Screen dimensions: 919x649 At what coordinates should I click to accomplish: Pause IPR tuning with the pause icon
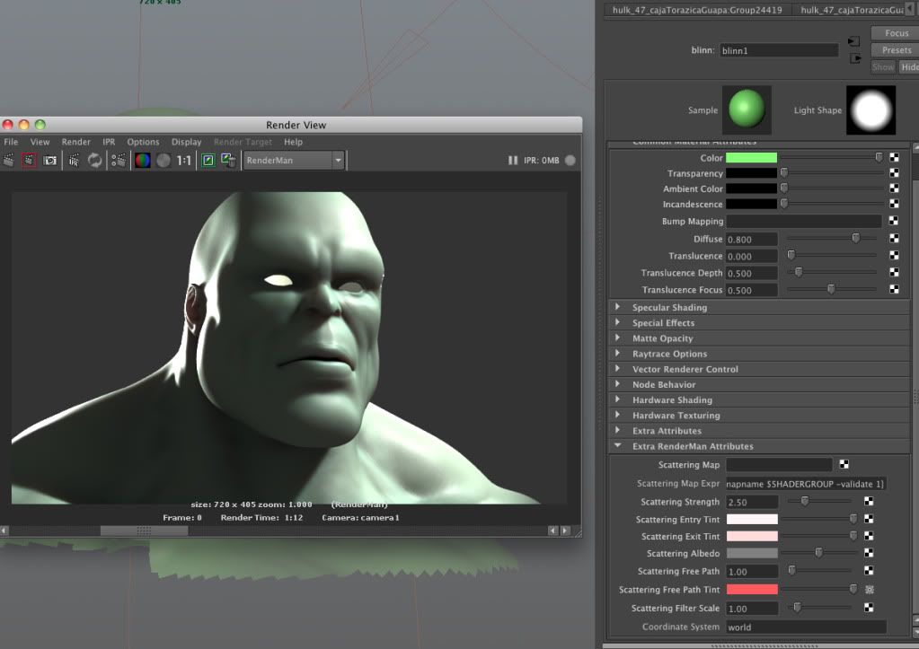(513, 161)
